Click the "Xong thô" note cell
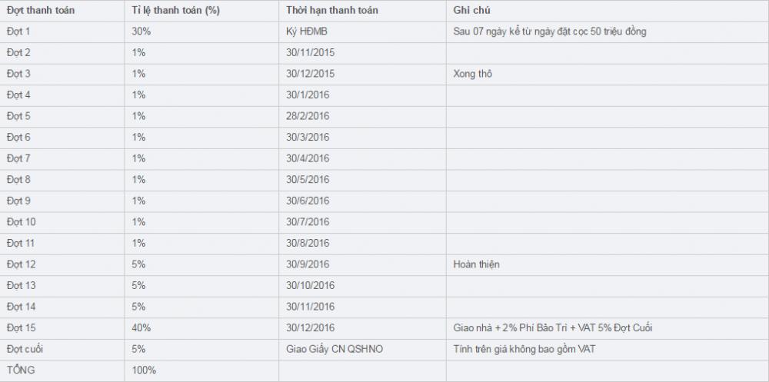The width and height of the screenshot is (769, 382). (x=473, y=74)
